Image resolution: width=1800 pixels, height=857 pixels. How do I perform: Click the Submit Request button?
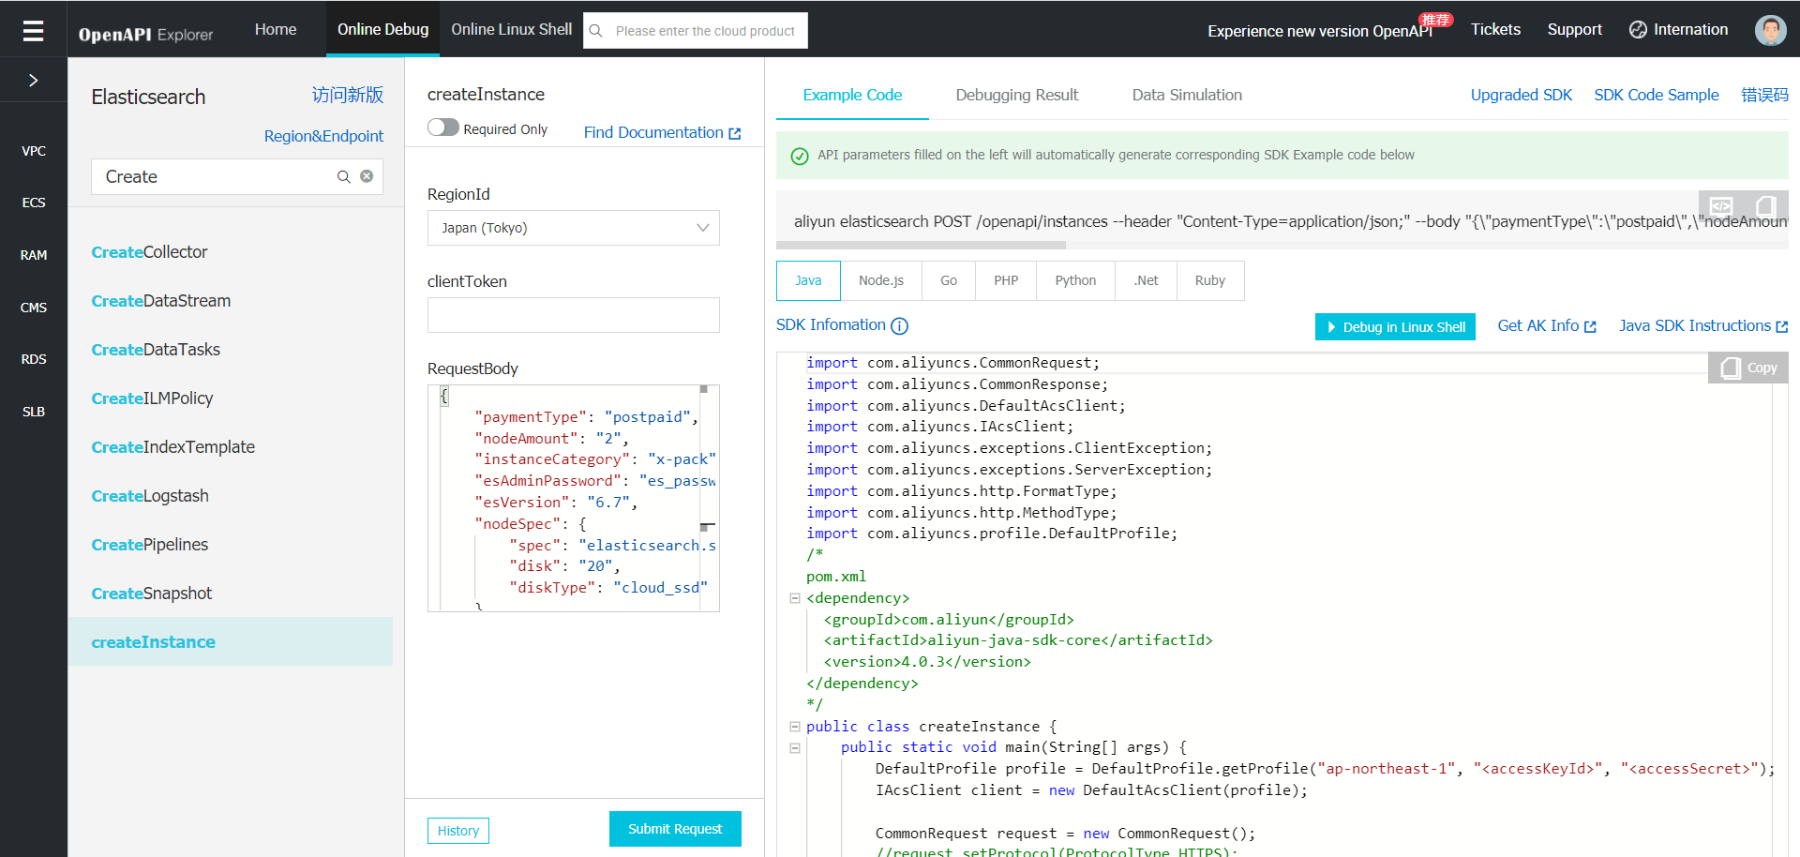(675, 829)
